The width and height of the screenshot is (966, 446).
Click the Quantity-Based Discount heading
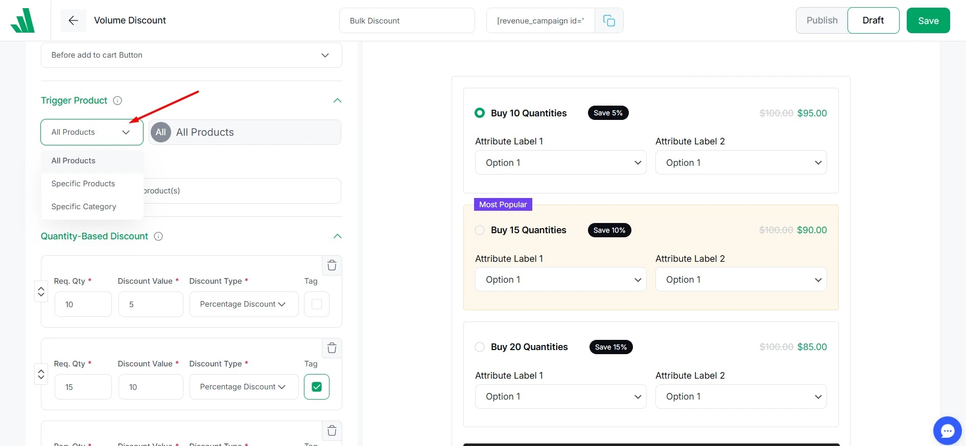point(95,236)
